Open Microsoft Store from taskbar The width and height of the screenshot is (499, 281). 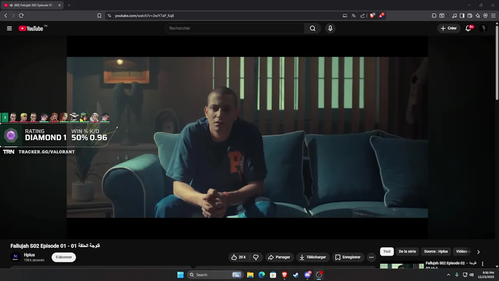273,275
